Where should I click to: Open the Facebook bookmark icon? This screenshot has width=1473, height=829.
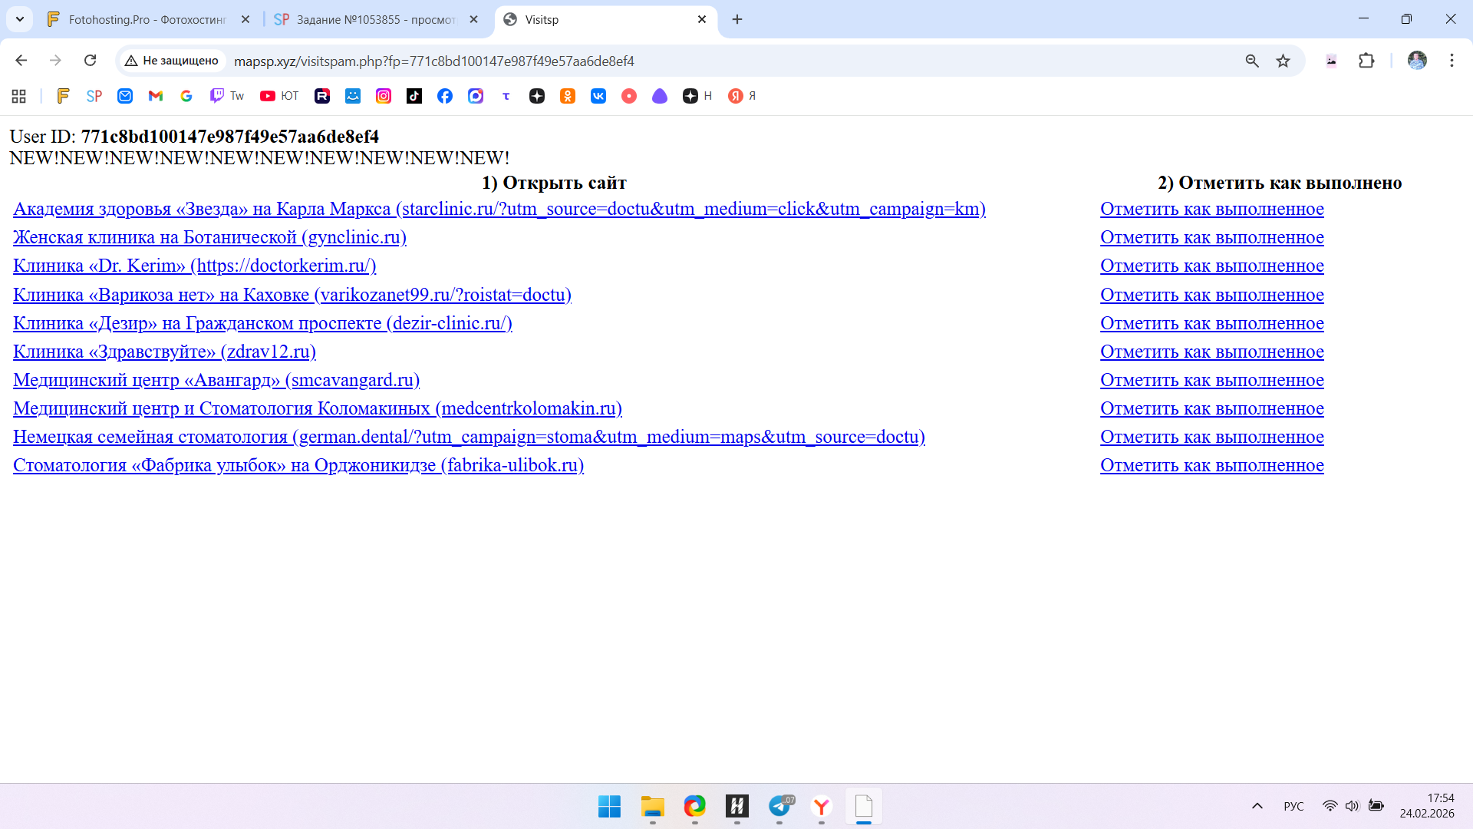pyautogui.click(x=445, y=96)
